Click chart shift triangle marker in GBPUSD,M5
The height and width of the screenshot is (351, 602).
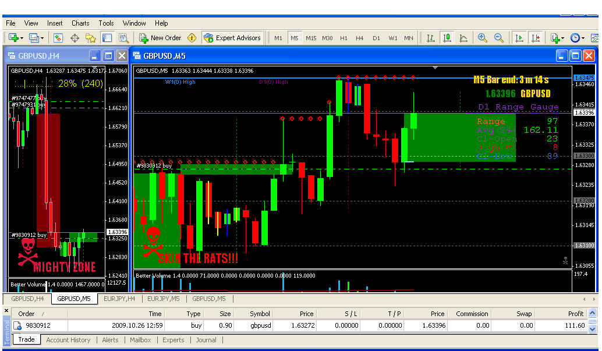click(435, 68)
